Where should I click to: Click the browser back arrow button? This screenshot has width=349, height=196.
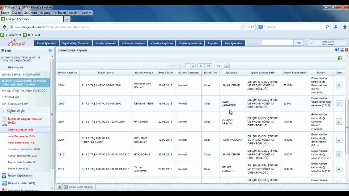[4, 27]
